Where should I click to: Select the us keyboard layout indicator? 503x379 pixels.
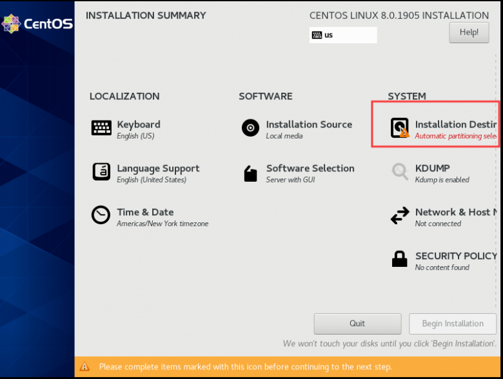point(343,35)
